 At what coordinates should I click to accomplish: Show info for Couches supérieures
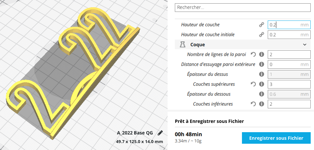(261, 84)
